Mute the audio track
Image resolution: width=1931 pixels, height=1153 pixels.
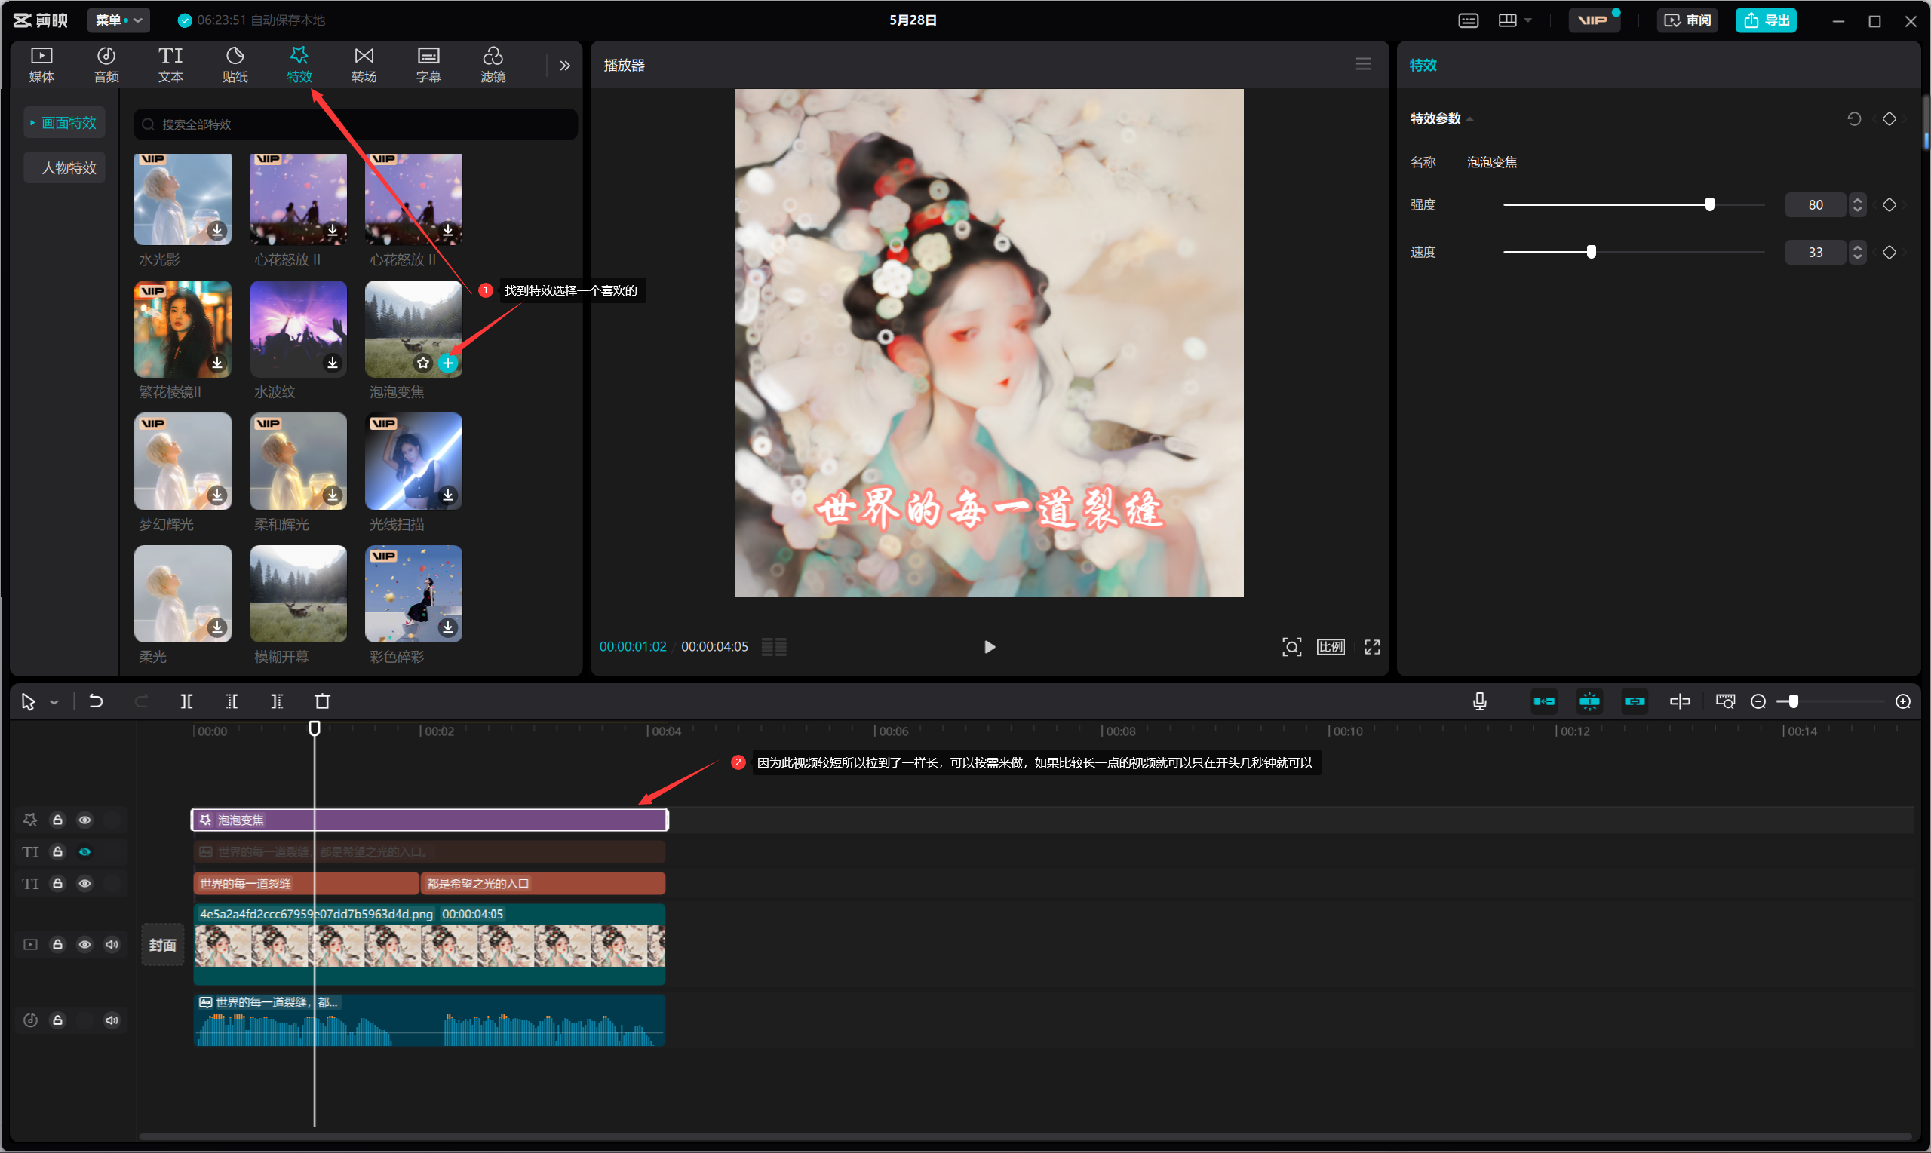pos(112,1020)
